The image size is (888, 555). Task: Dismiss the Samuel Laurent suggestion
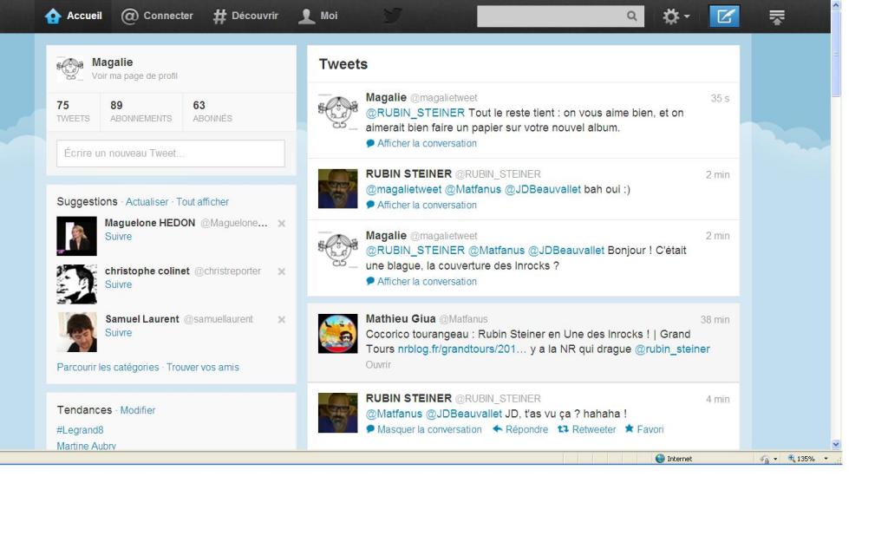tap(281, 320)
